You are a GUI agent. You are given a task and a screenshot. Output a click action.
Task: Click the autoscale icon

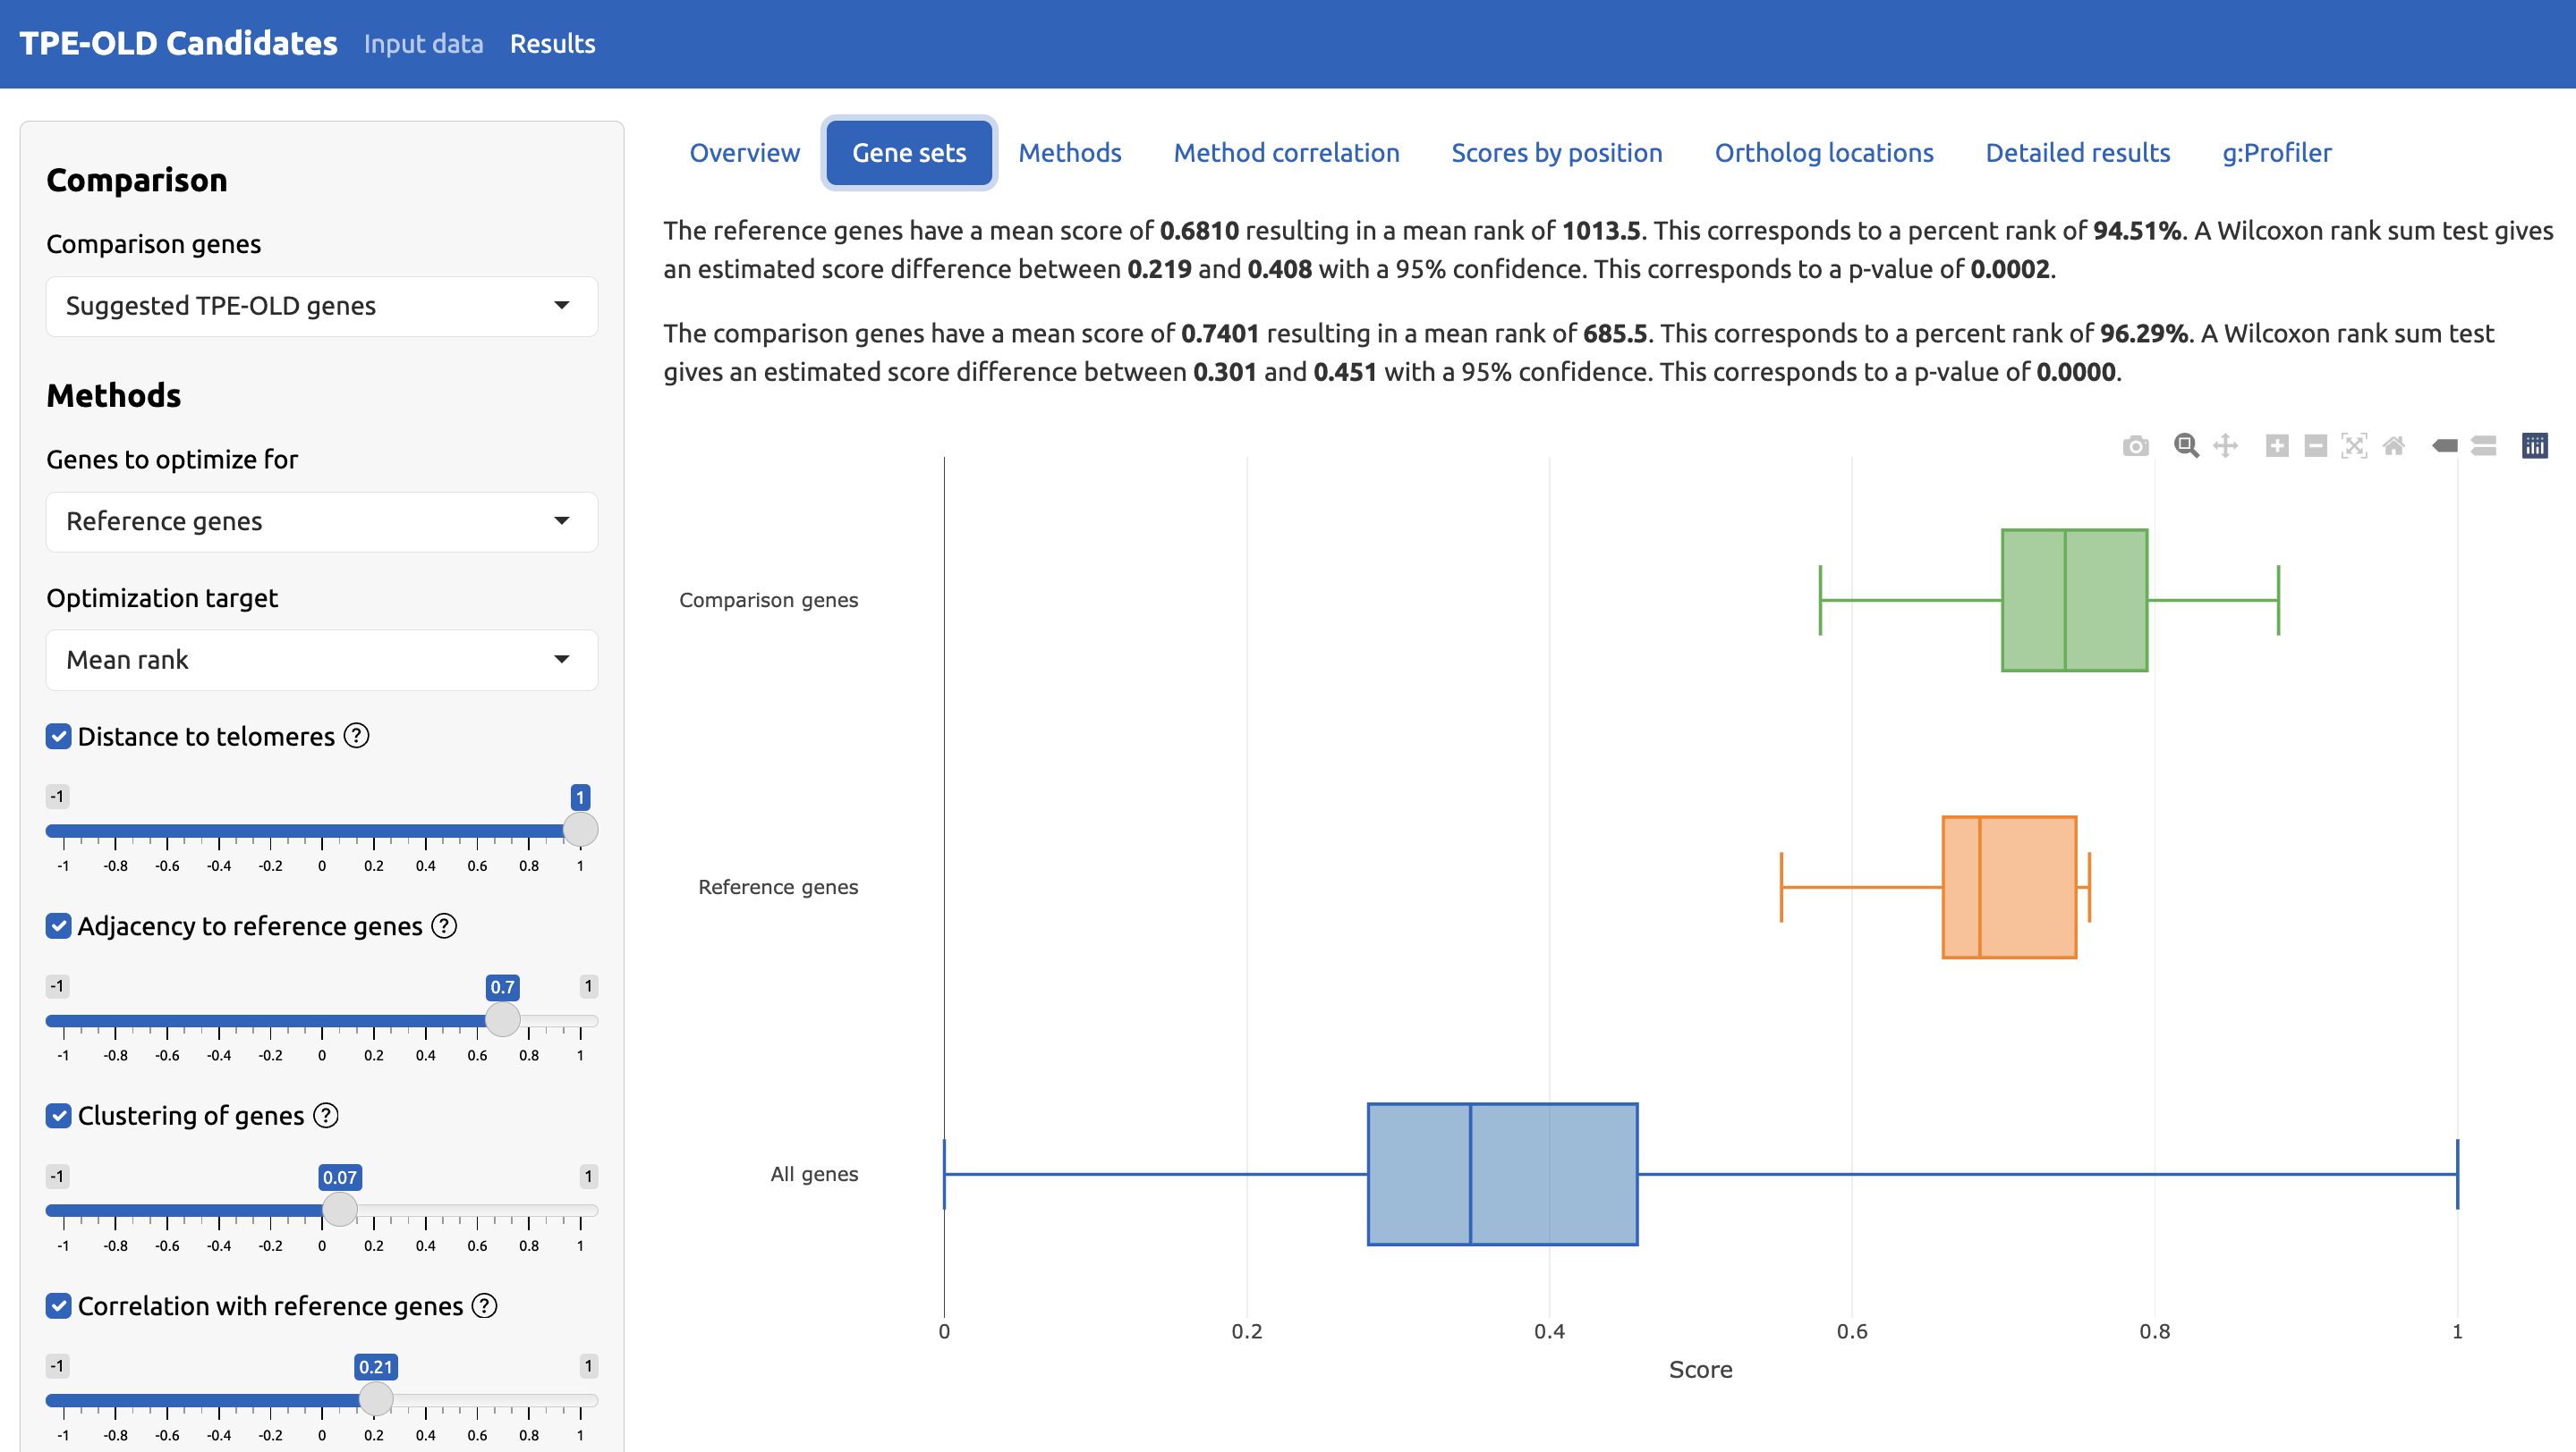2354,445
